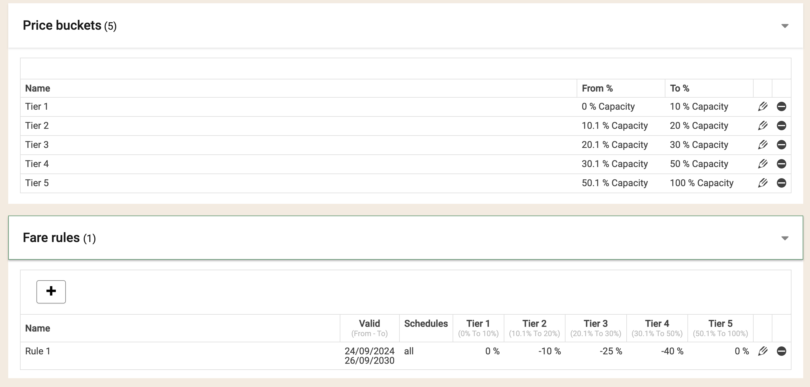Remove the Tier 5 price bucket
The height and width of the screenshot is (387, 810).
pos(781,183)
